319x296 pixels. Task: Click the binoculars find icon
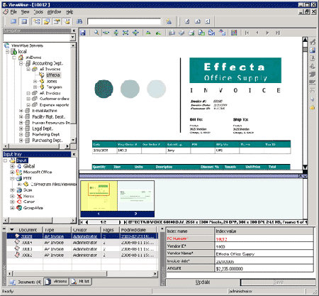[79, 21]
